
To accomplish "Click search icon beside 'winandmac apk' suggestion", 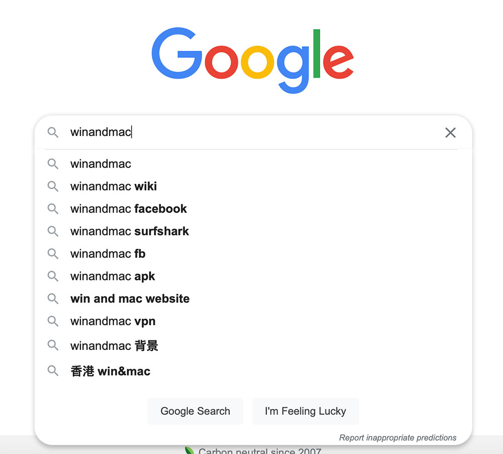I will pyautogui.click(x=53, y=276).
